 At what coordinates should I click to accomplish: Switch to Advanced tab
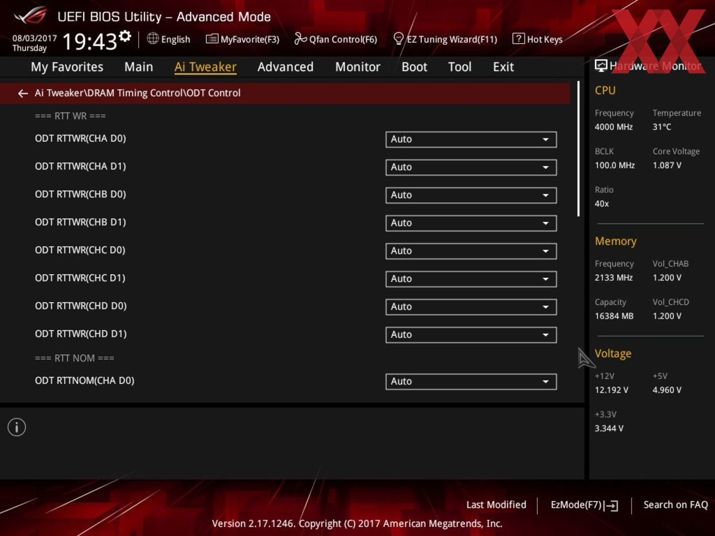click(285, 67)
